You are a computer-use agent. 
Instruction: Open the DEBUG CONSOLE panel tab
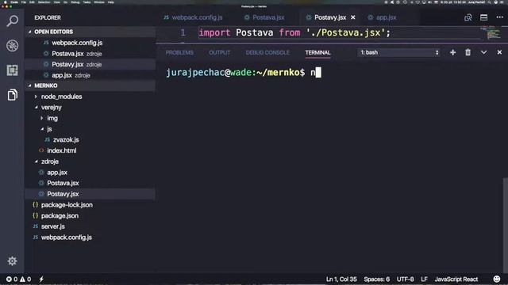267,52
